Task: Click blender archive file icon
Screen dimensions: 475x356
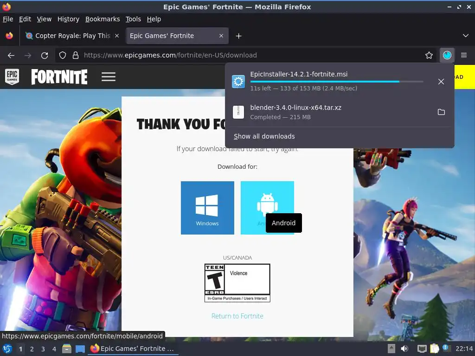Action: pyautogui.click(x=238, y=112)
